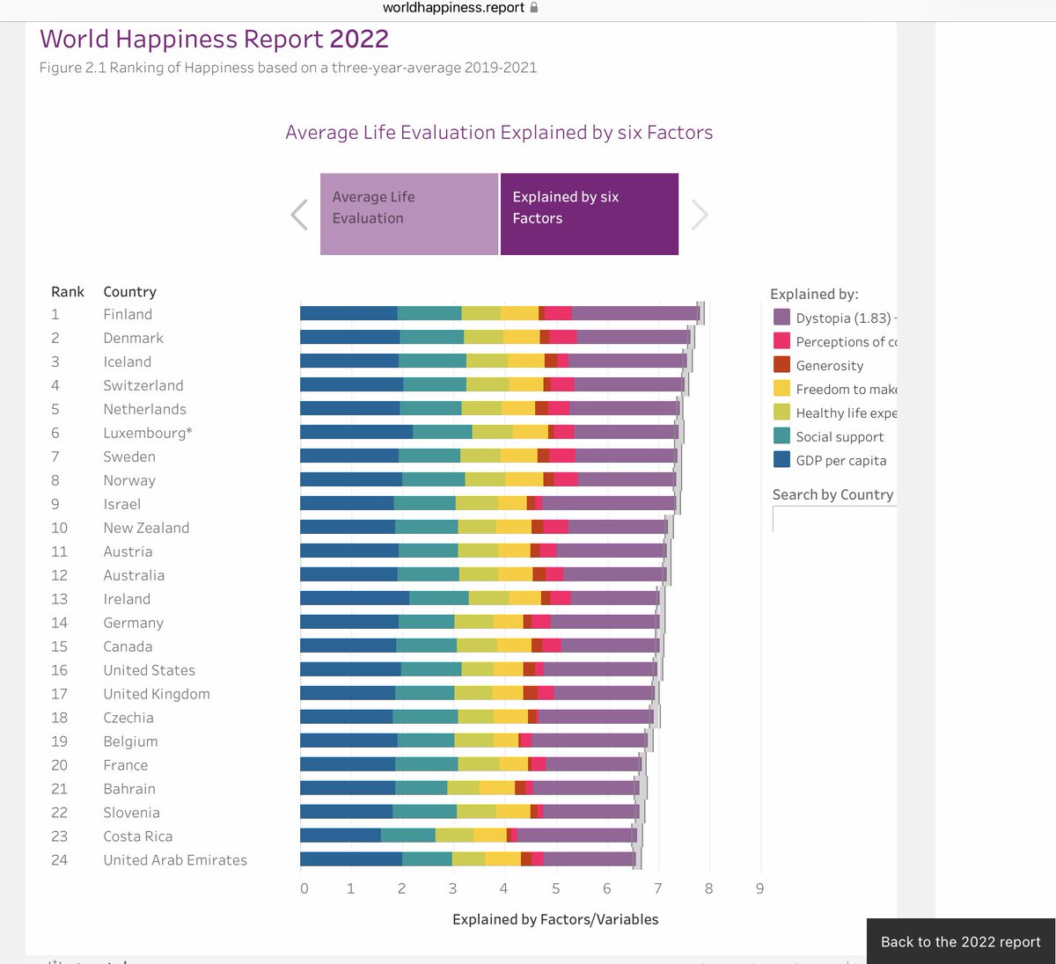
Task: Select the Explained by six Factors tab
Action: click(590, 215)
